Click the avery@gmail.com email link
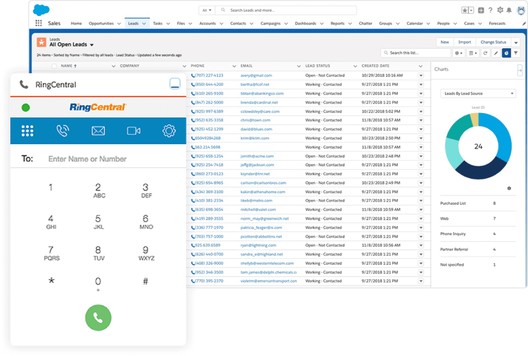The height and width of the screenshot is (356, 528). (x=256, y=75)
